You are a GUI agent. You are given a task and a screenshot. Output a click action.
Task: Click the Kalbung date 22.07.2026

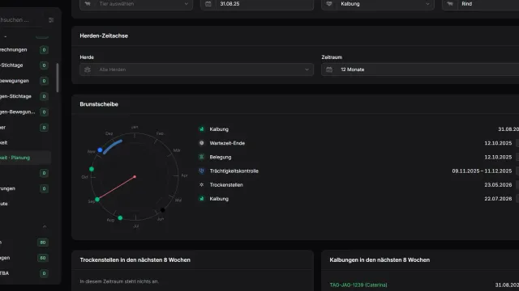[498, 199]
